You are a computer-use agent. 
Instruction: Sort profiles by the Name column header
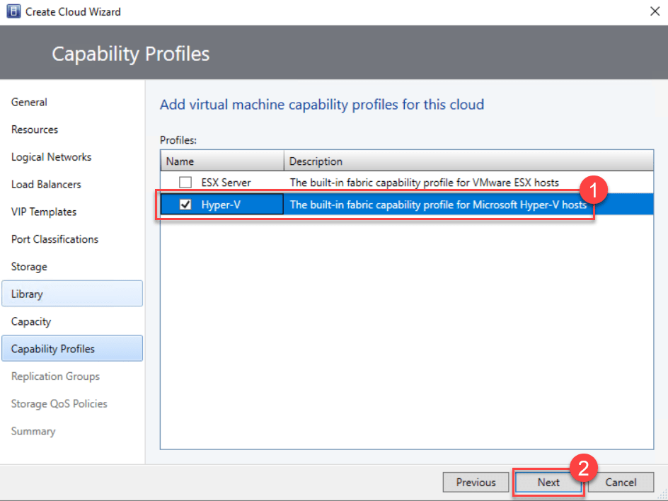tap(221, 161)
